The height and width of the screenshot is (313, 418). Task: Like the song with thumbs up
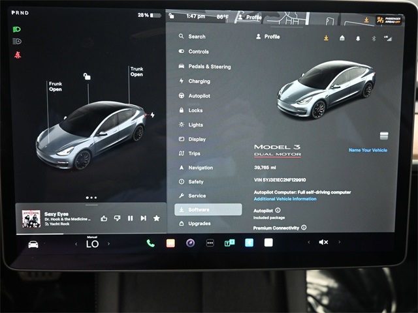click(x=104, y=218)
